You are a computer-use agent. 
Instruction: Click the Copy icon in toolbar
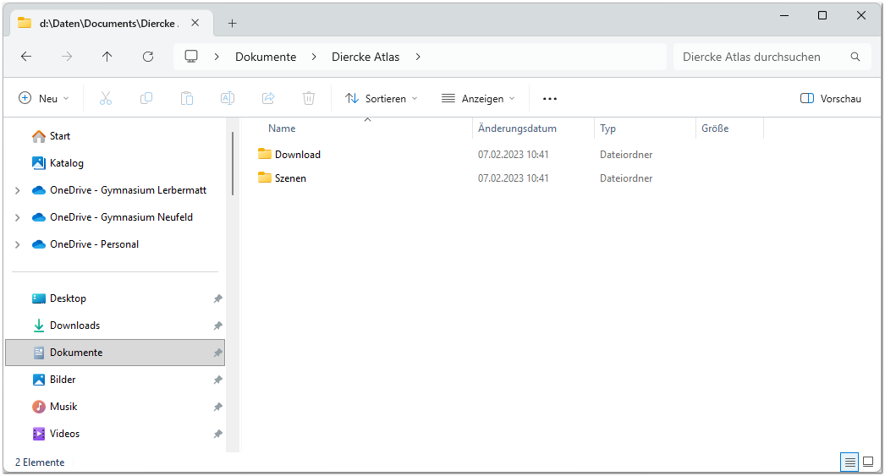pos(146,99)
